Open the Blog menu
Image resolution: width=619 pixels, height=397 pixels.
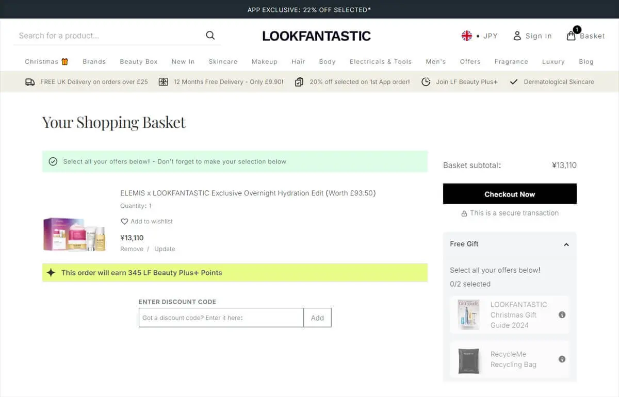click(586, 61)
